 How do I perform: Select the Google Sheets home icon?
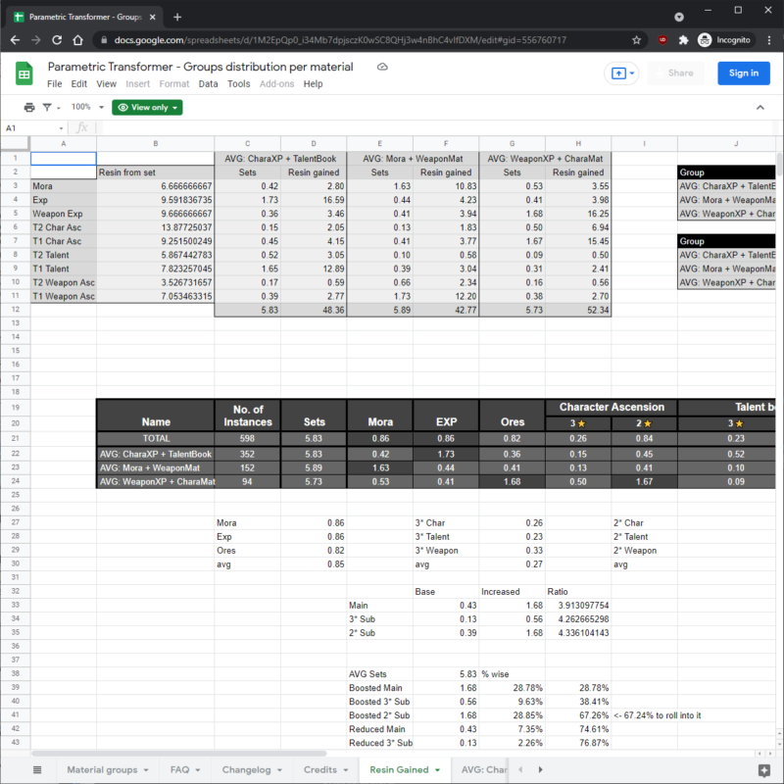[24, 73]
